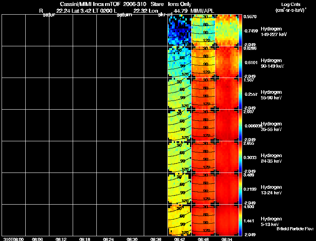This screenshot has width=316, height=241.
Task: Click the 'Hydrogen 24-35 keV' label
Action: [x=271, y=158]
